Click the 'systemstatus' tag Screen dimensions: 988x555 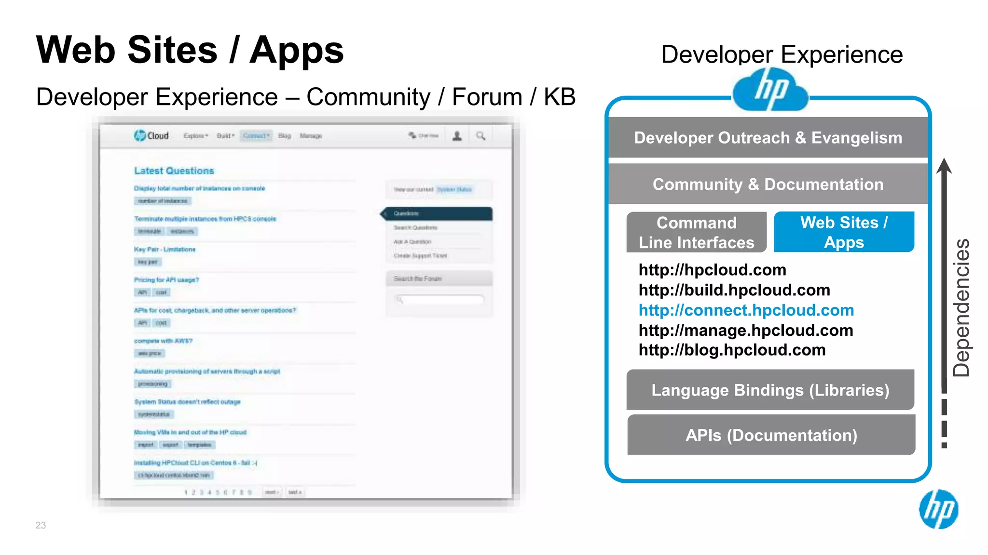click(x=154, y=414)
